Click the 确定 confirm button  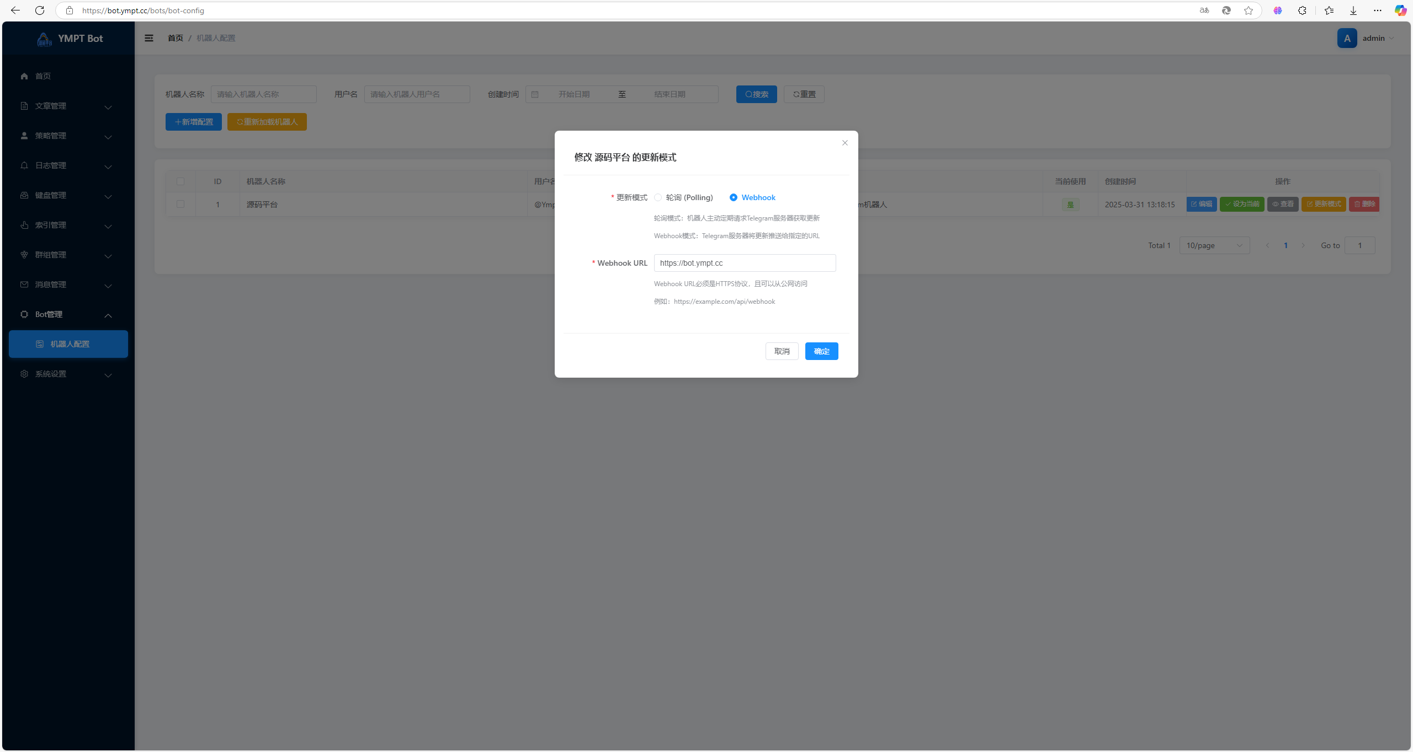[x=821, y=351]
